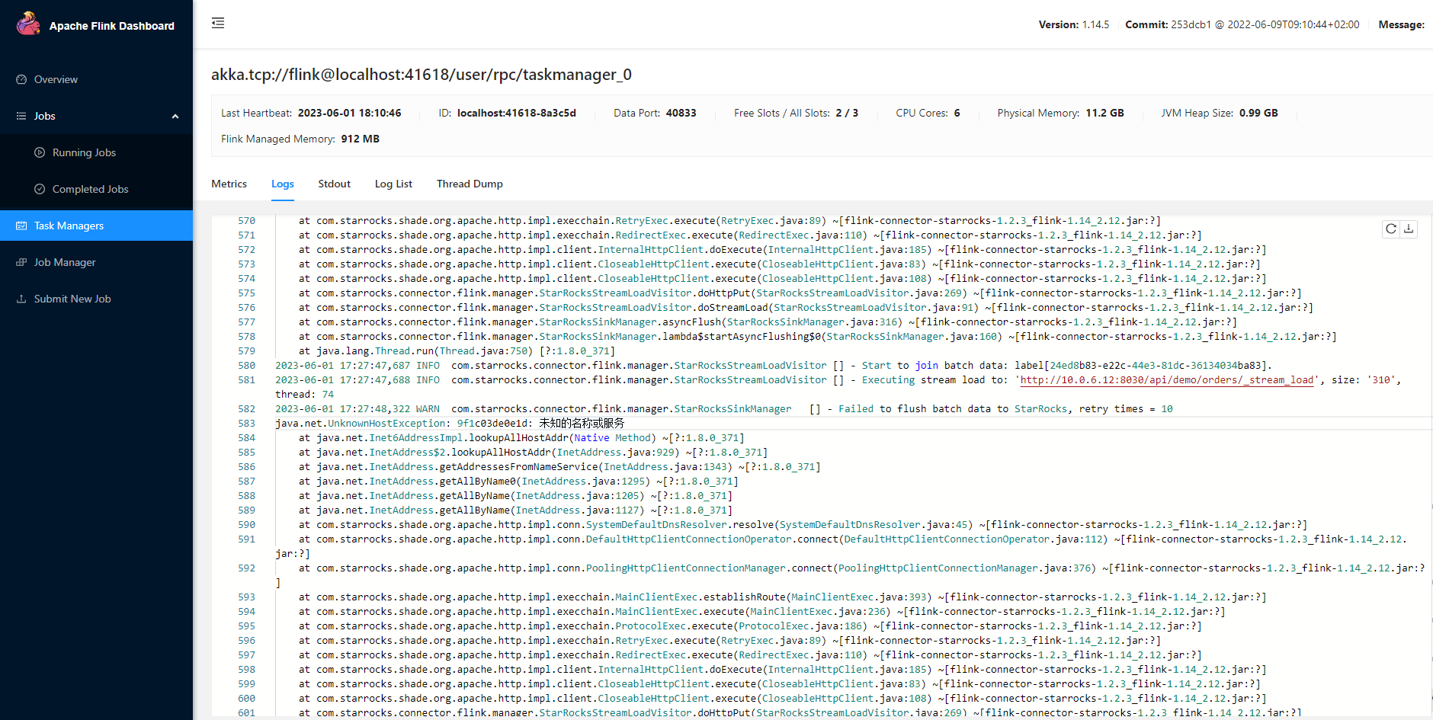
Task: Select the Logs tab
Action: pyautogui.click(x=282, y=184)
